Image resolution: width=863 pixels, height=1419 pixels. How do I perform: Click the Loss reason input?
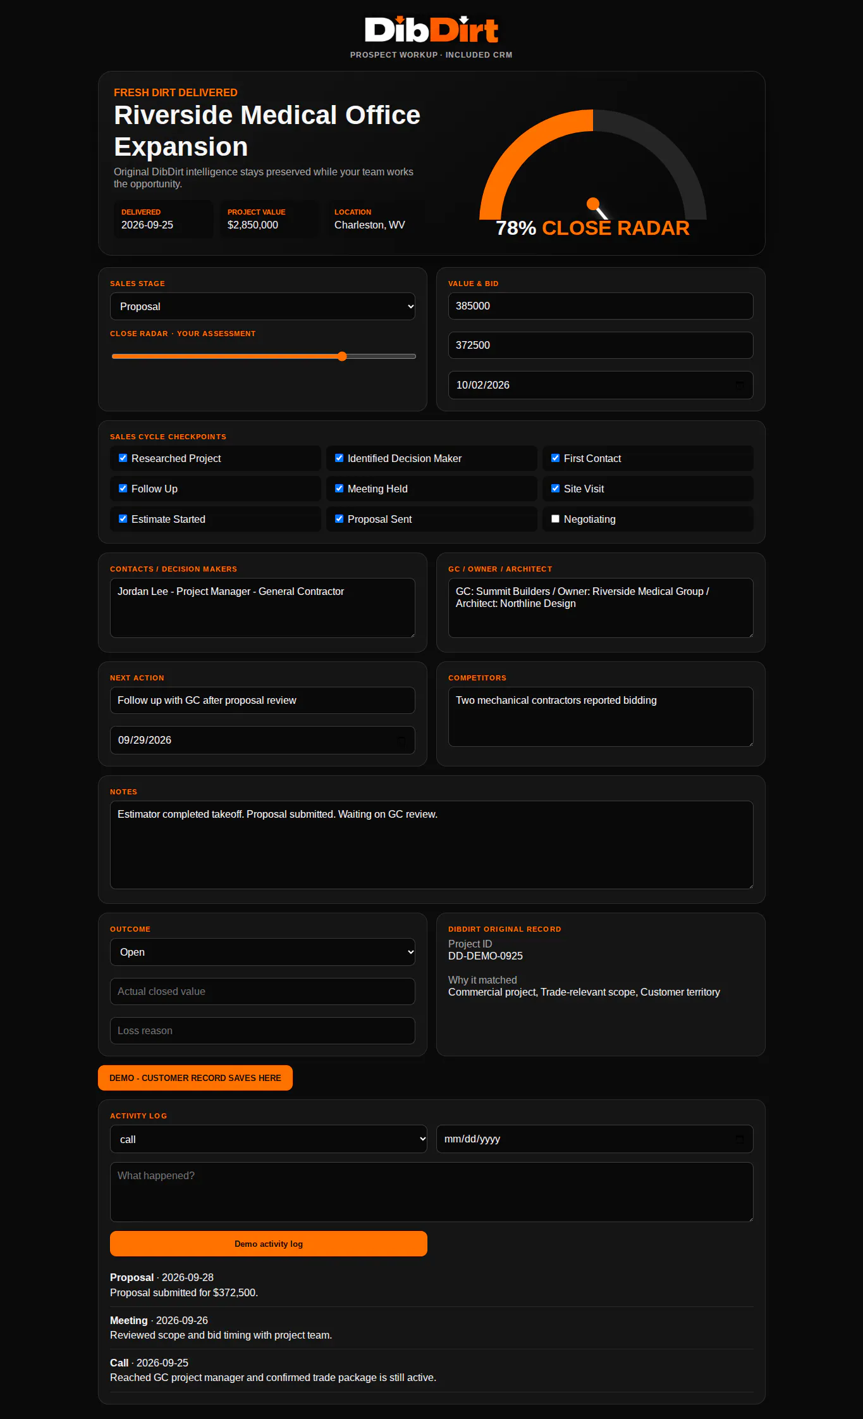click(x=262, y=1031)
